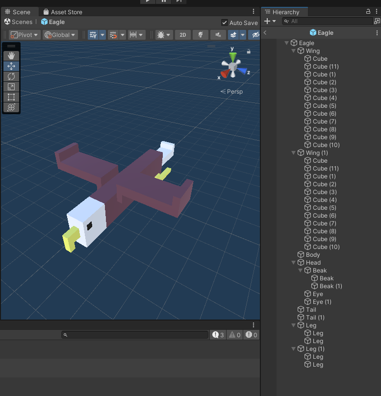Image resolution: width=381 pixels, height=396 pixels.
Task: Toggle hidden objects visibility eye icon
Action: (255, 35)
